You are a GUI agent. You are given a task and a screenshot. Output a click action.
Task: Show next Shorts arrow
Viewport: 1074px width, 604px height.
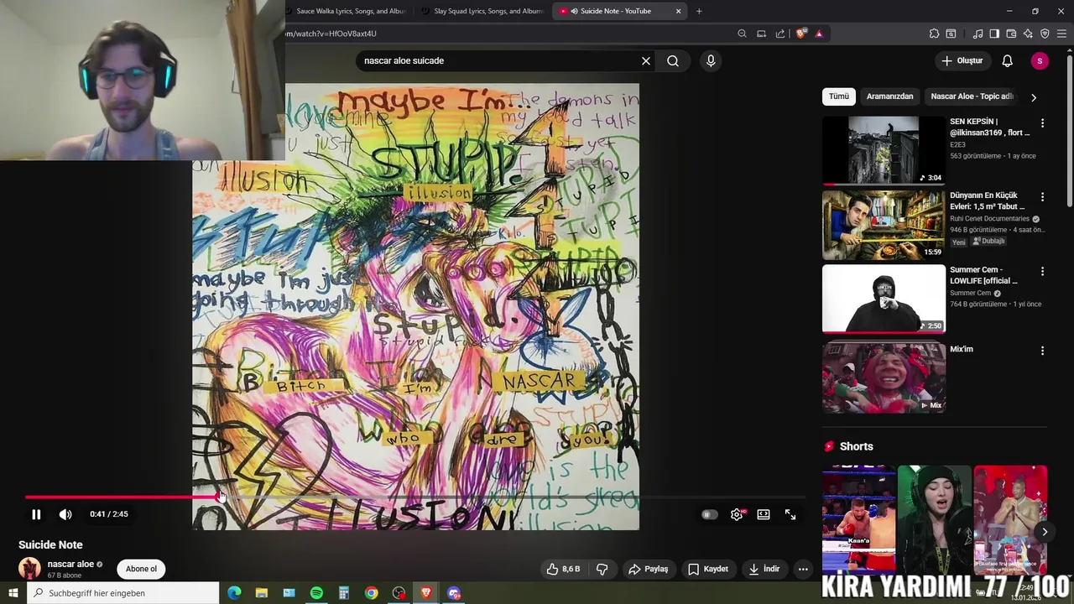(x=1045, y=532)
